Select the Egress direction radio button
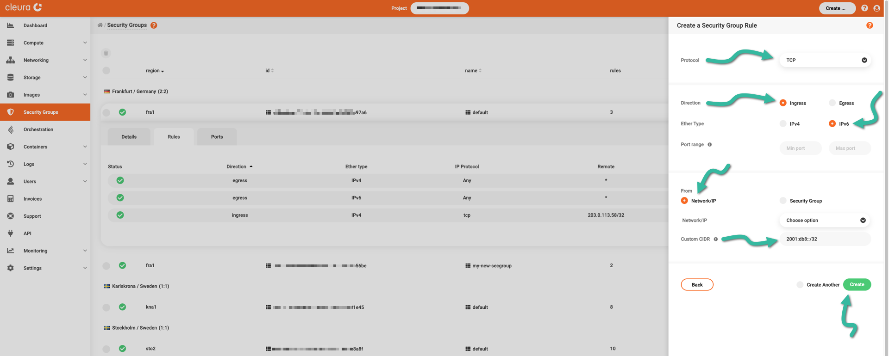This screenshot has width=889, height=356. point(832,103)
